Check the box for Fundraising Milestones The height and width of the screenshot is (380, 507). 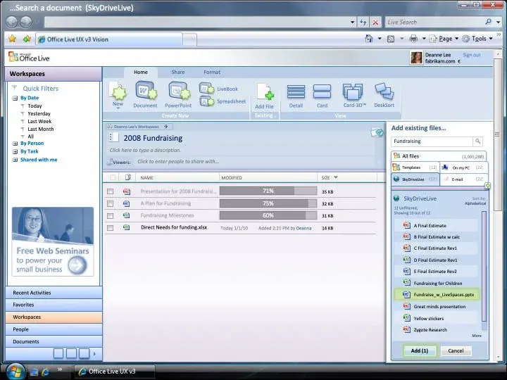coord(111,215)
